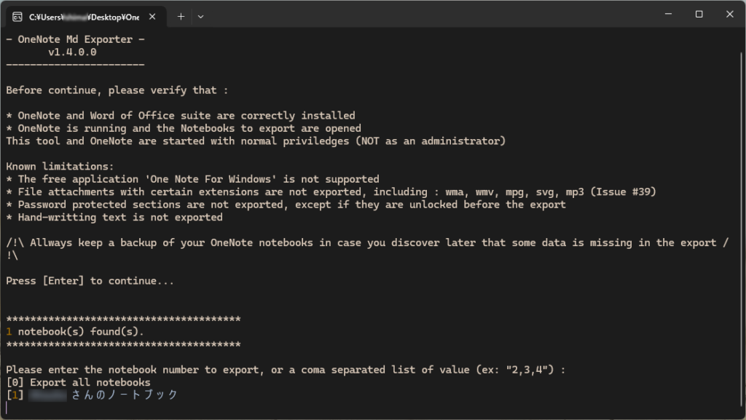
Task: Click the "OneNote Md Exporter" header text
Action: coord(75,39)
